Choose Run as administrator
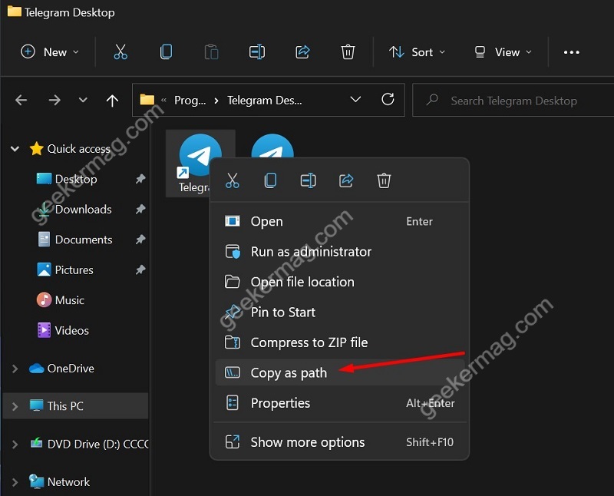The width and height of the screenshot is (614, 496). tap(340, 252)
